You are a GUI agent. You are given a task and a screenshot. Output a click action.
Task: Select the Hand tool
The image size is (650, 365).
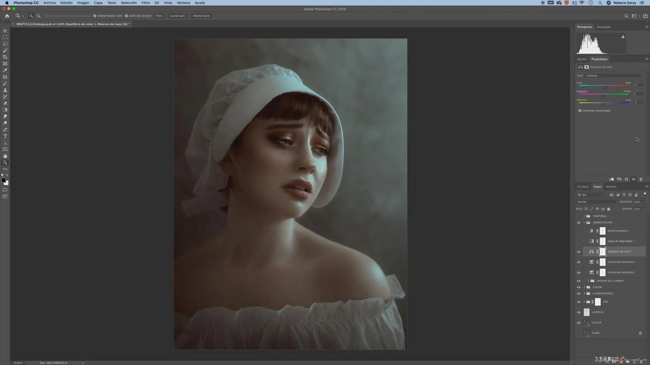point(5,156)
